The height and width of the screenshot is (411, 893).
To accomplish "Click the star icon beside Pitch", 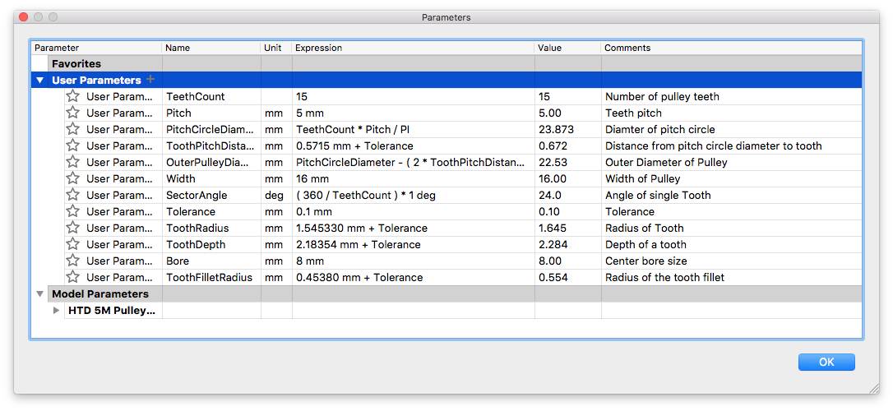I will tap(73, 113).
